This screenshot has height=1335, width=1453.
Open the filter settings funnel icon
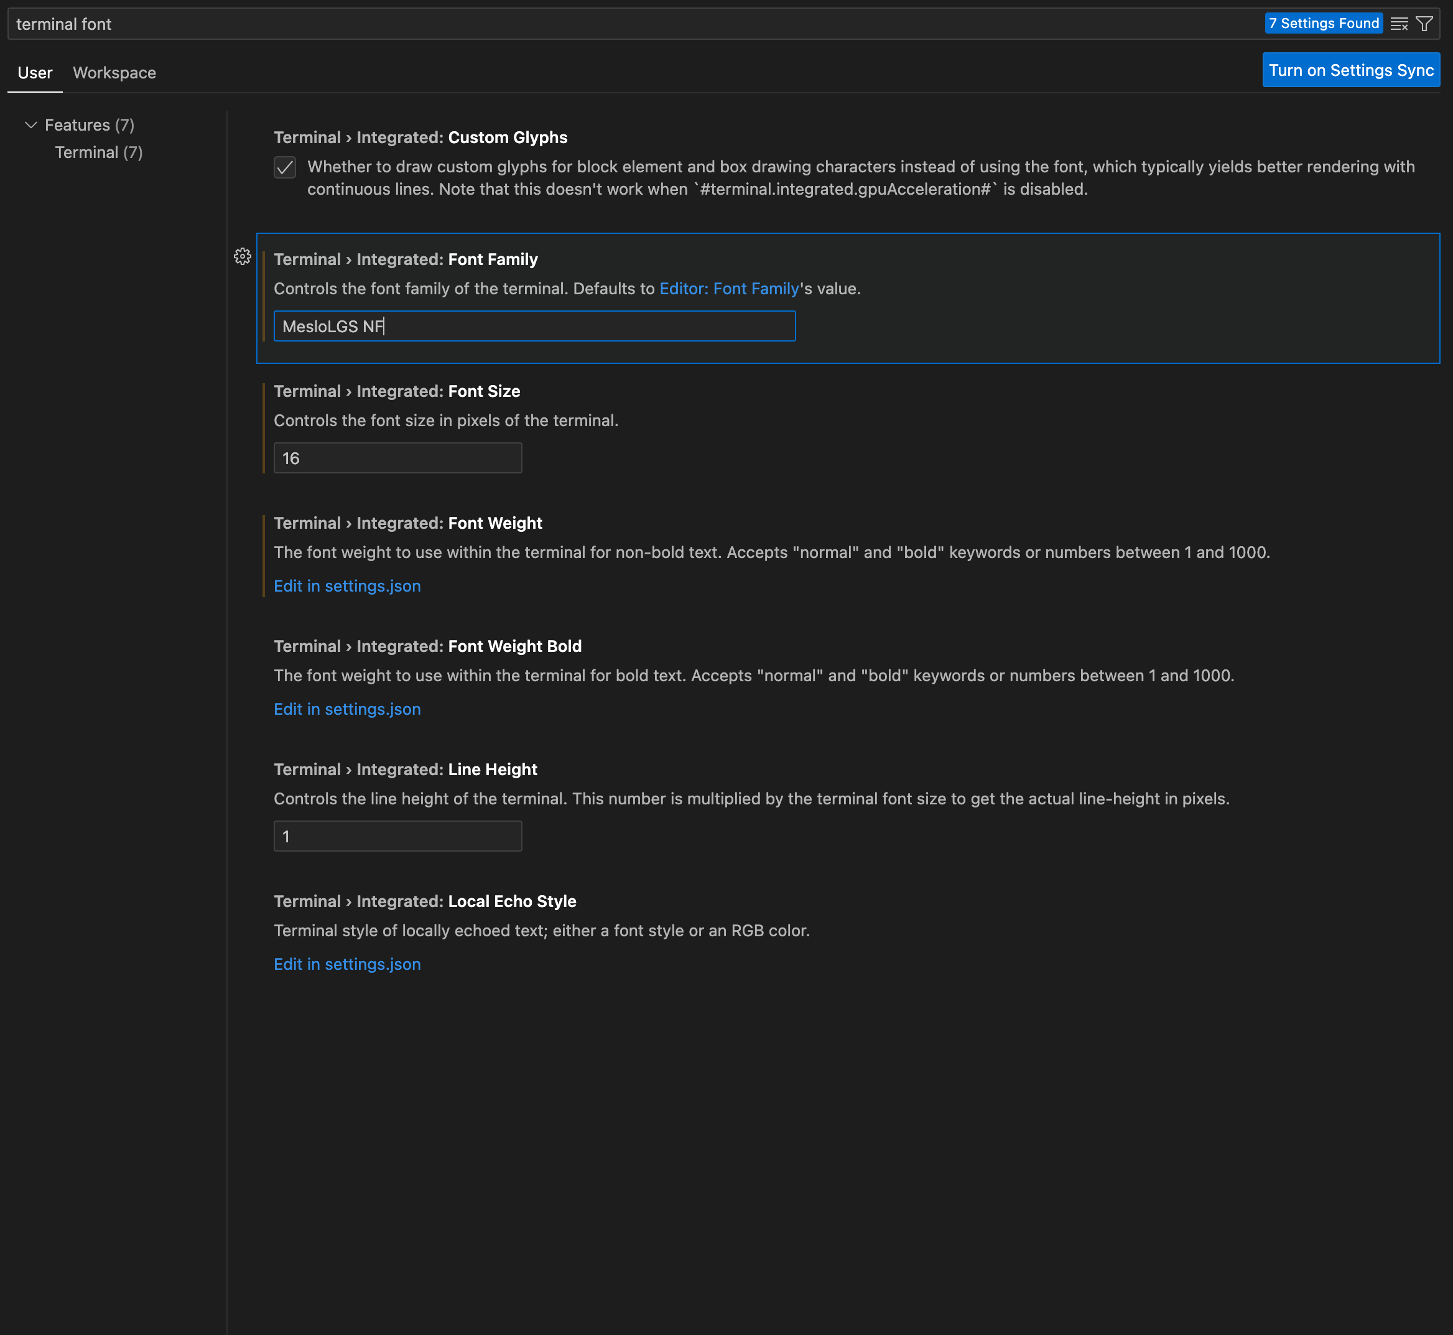pyautogui.click(x=1424, y=24)
